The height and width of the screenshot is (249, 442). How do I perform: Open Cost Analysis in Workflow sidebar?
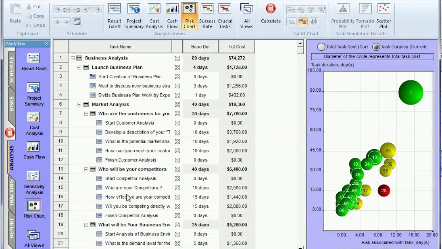pos(34,124)
